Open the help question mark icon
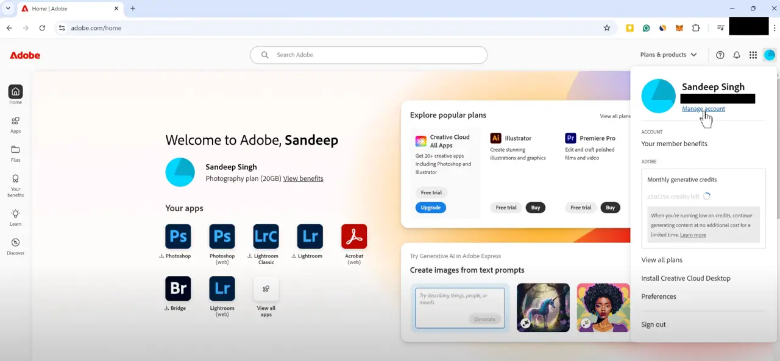 [x=720, y=55]
